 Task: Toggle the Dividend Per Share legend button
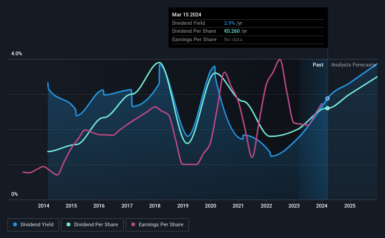[92, 225]
